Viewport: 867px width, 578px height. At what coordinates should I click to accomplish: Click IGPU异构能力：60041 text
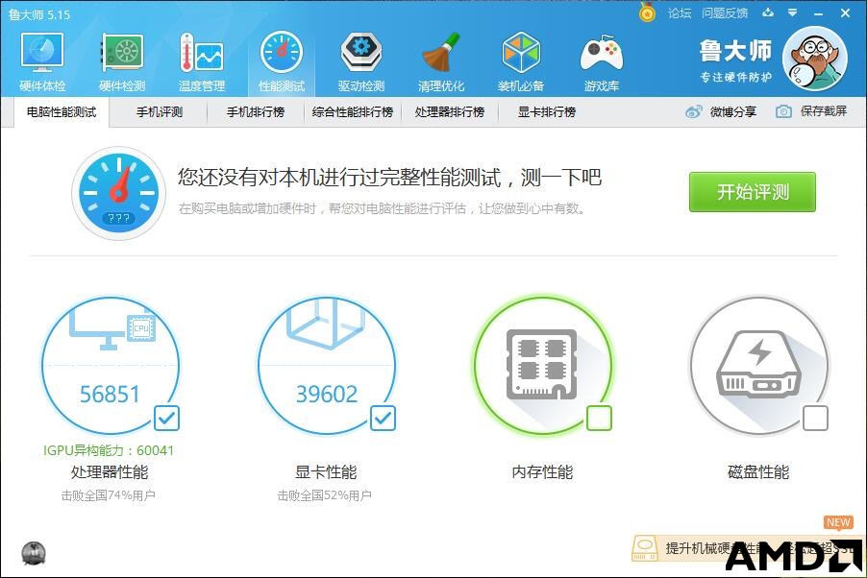pos(109,450)
